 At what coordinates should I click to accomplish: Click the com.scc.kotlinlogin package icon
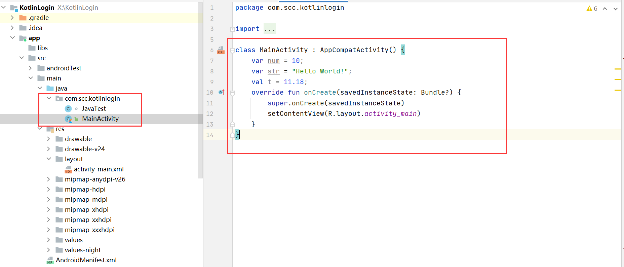pos(59,98)
